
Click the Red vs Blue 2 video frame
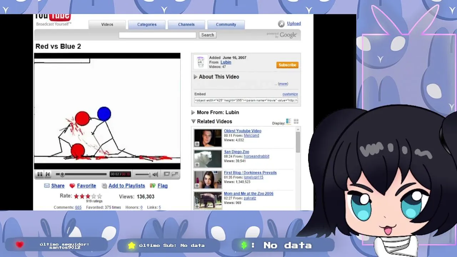pyautogui.click(x=107, y=111)
